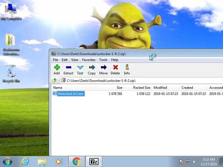Sort by the Packed Size column header

click(x=138, y=88)
